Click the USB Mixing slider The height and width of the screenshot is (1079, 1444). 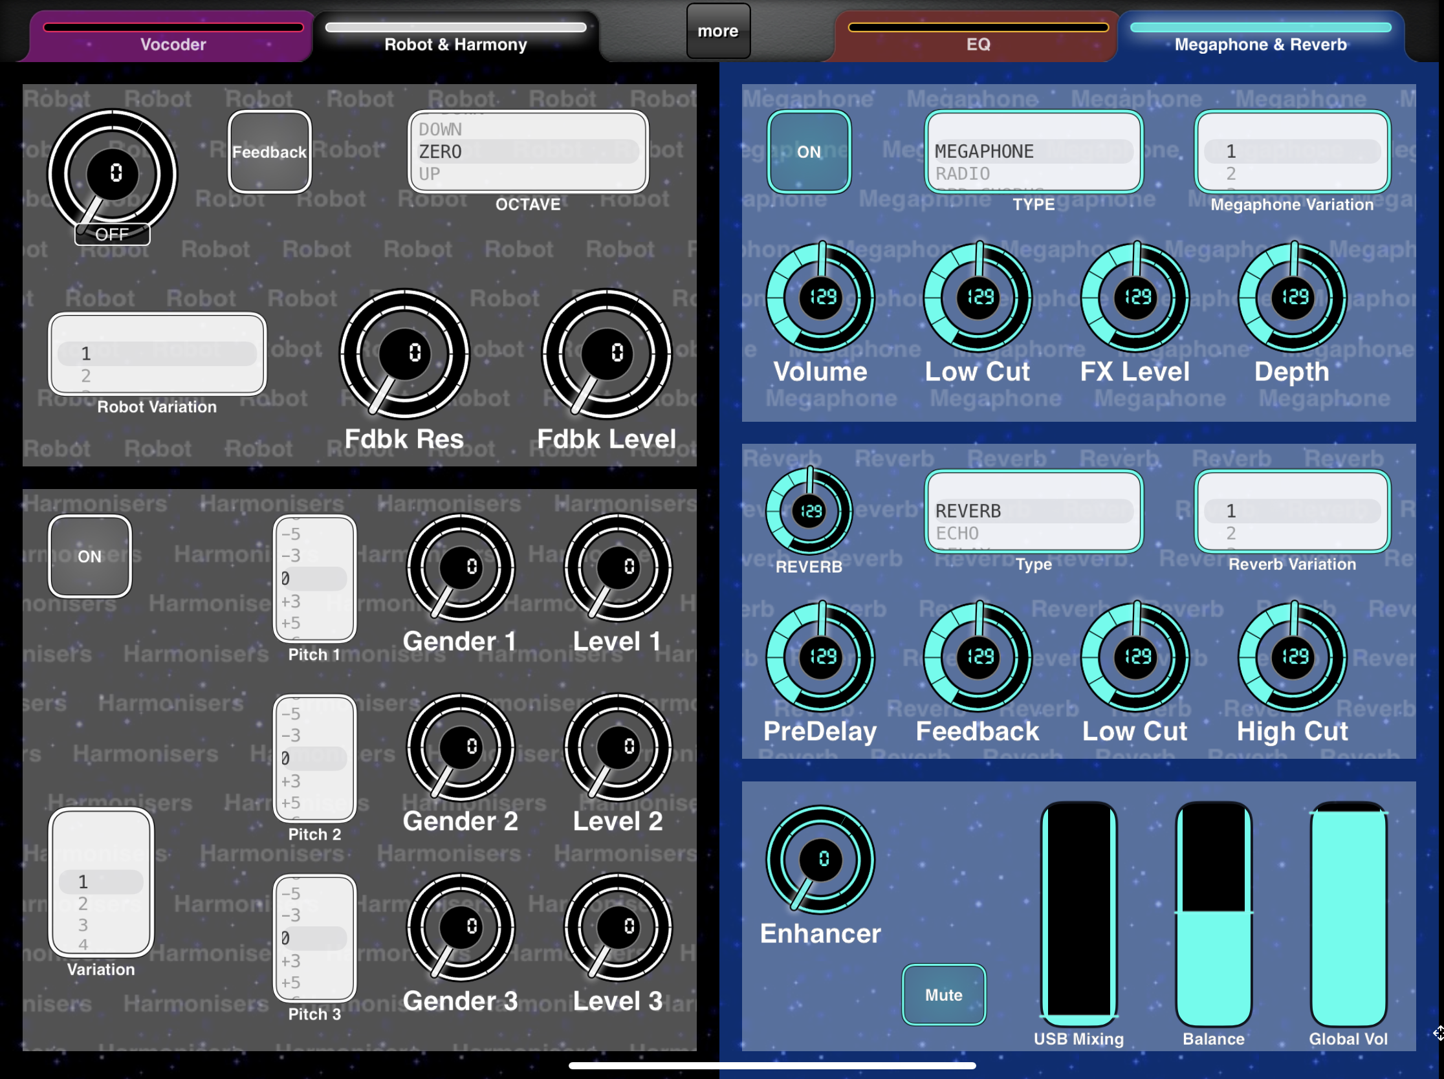point(1079,914)
